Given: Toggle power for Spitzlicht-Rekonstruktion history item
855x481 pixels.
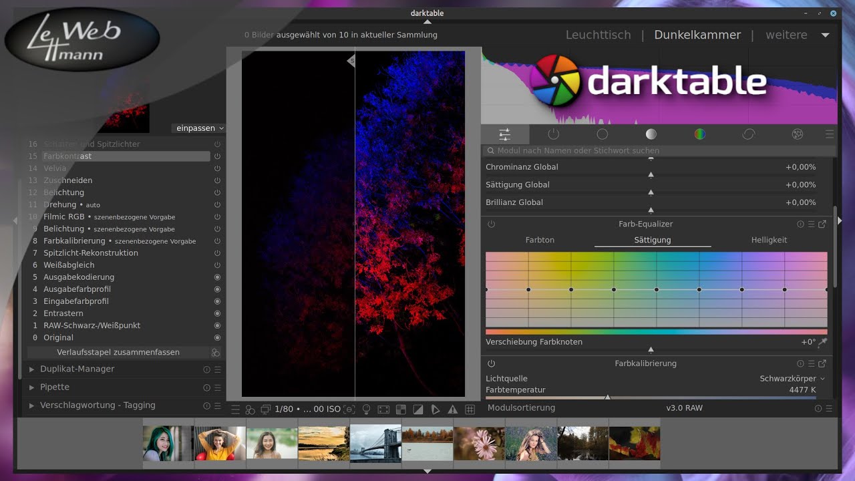Looking at the screenshot, I should [x=217, y=253].
